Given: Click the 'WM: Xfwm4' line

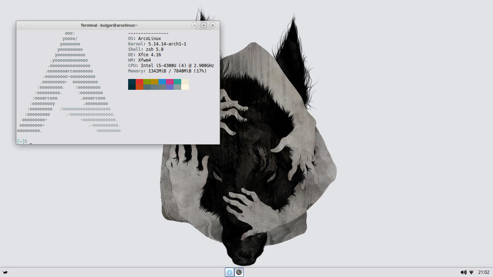Looking at the screenshot, I should click(x=139, y=60).
